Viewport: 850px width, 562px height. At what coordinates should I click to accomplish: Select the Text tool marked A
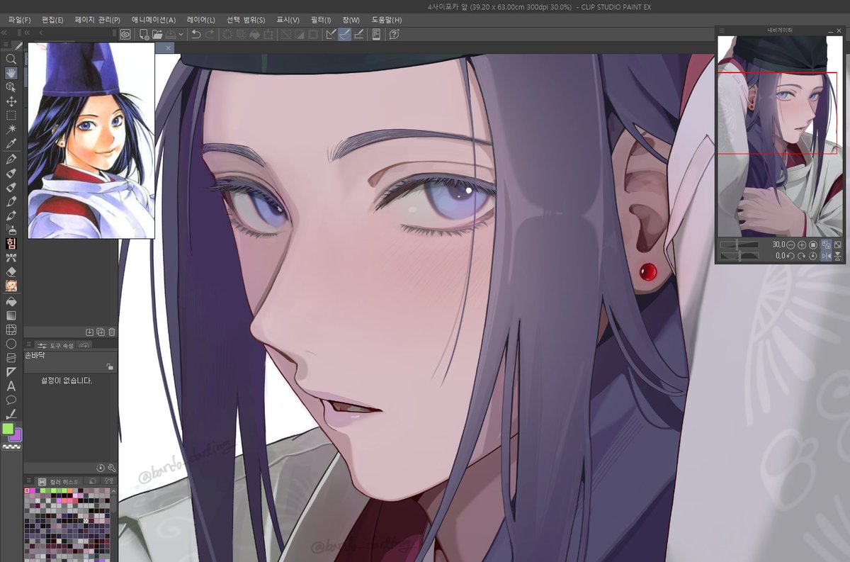(11, 386)
